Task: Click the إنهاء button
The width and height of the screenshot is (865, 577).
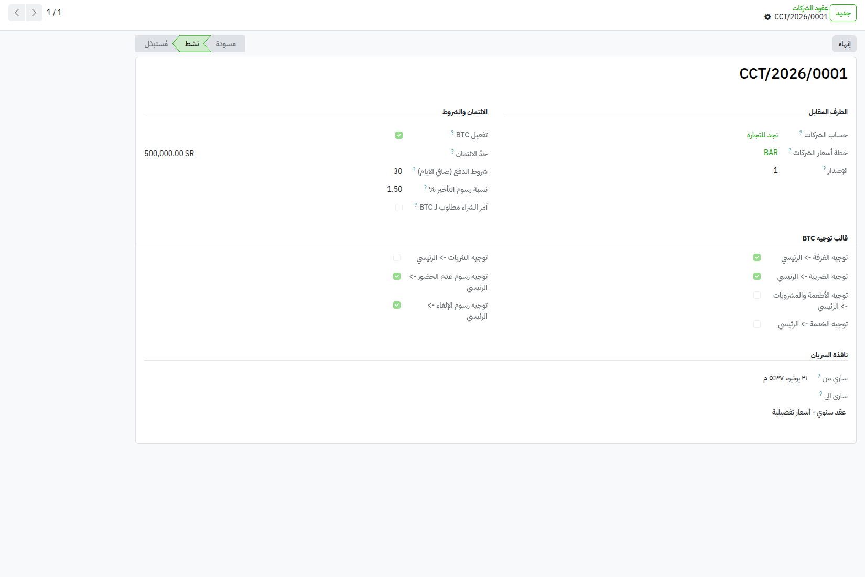Action: coord(844,44)
